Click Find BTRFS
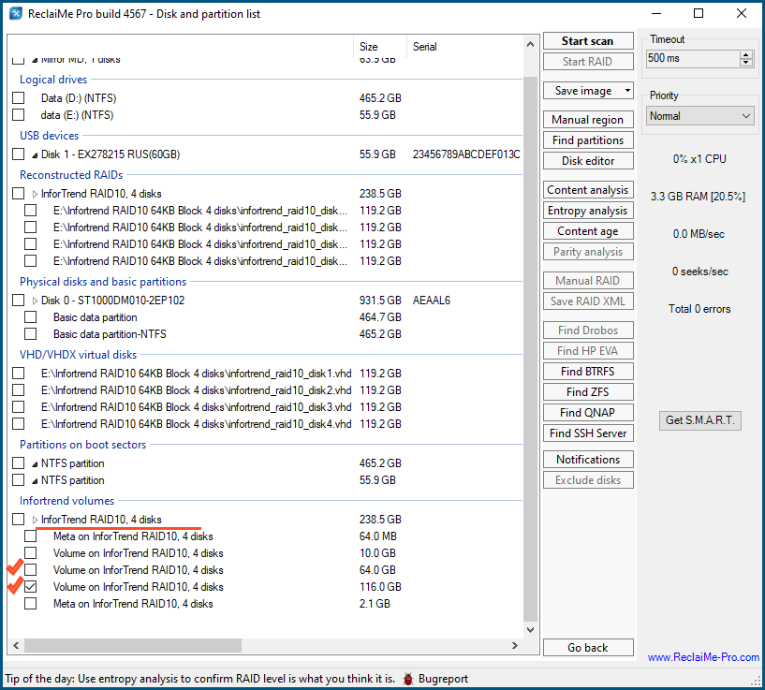 tap(588, 372)
